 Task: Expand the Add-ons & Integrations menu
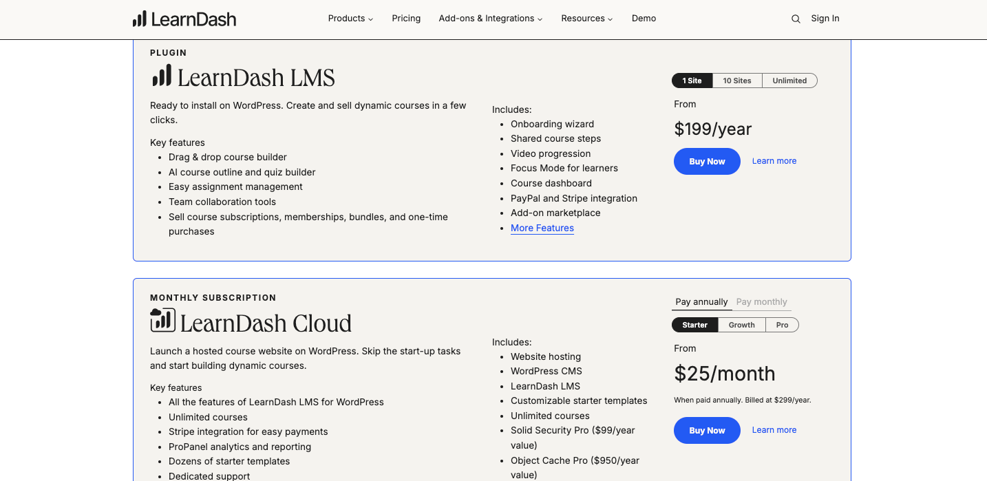tap(490, 19)
